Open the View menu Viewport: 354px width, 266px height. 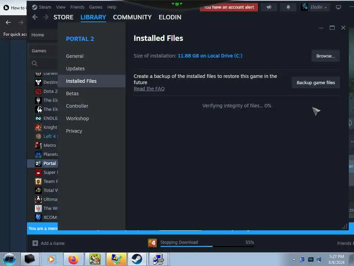(x=61, y=7)
